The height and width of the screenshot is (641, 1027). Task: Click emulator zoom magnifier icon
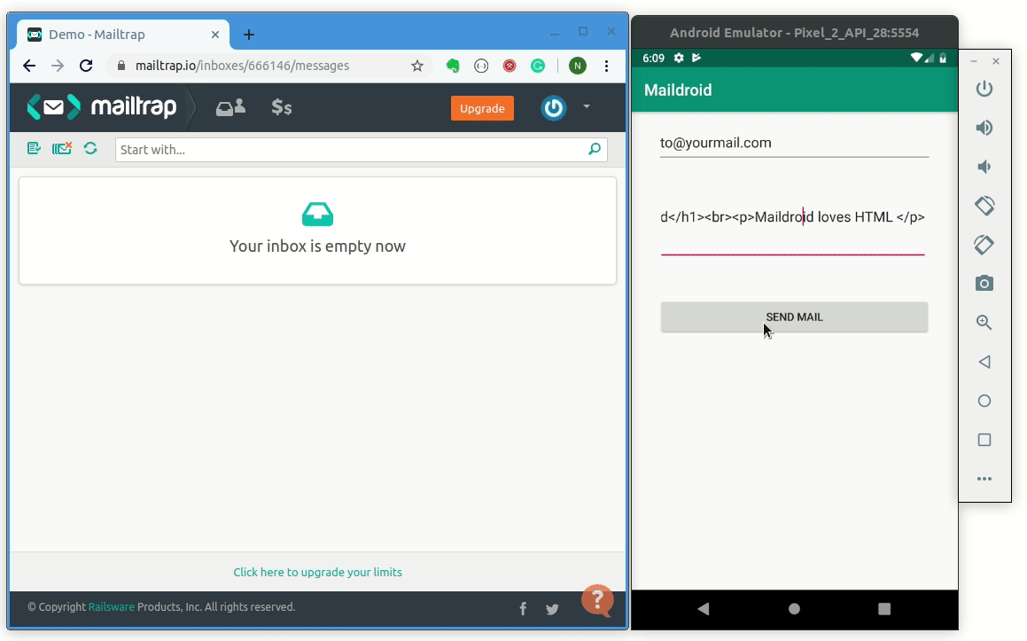point(984,323)
